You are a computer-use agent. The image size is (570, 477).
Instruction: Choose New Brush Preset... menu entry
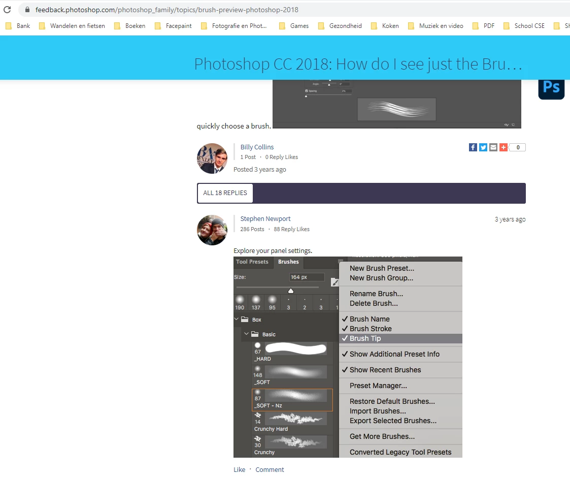382,268
